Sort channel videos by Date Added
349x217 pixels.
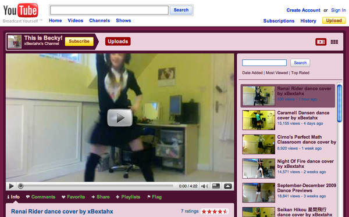click(x=252, y=73)
